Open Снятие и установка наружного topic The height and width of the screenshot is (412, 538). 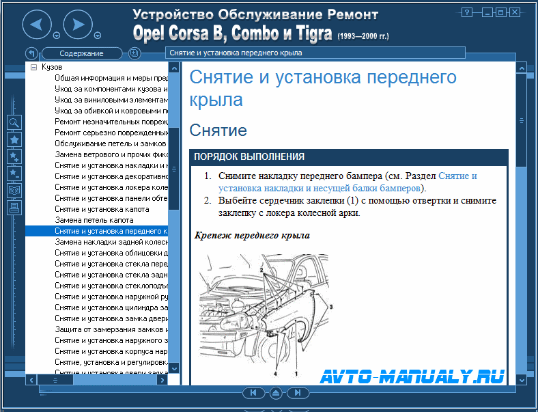pyautogui.click(x=111, y=340)
